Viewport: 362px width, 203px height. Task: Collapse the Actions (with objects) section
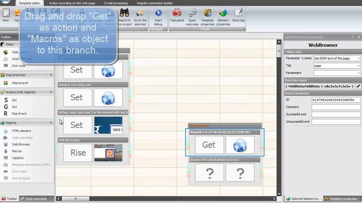pyautogui.click(x=51, y=92)
